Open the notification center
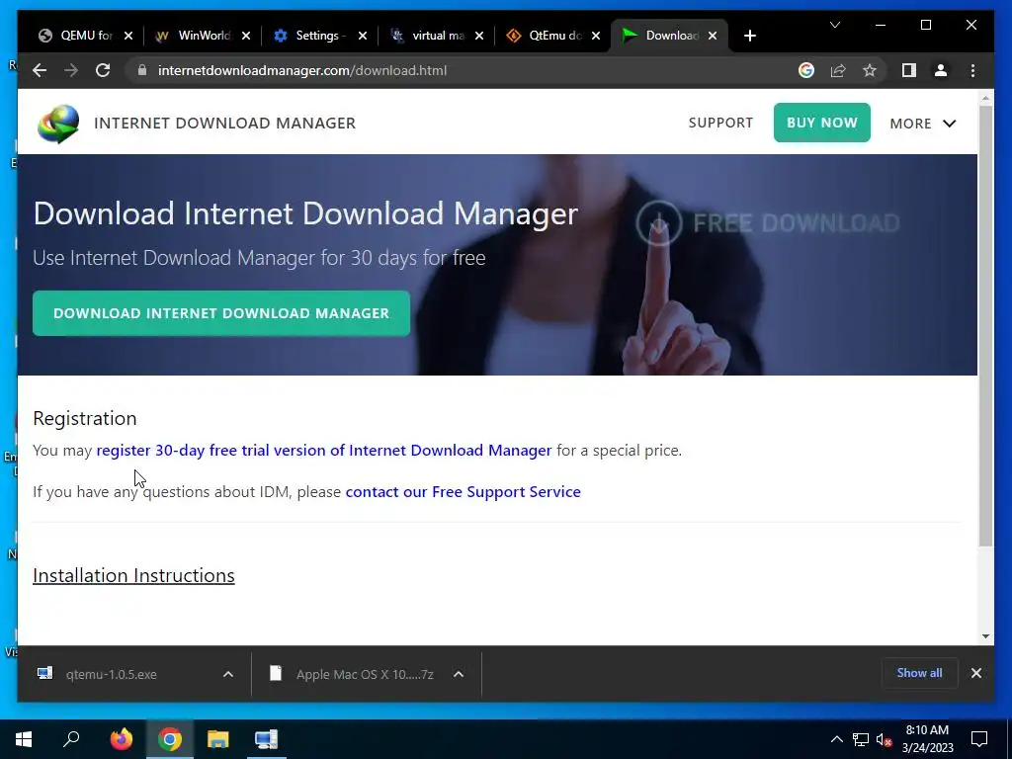 click(979, 739)
